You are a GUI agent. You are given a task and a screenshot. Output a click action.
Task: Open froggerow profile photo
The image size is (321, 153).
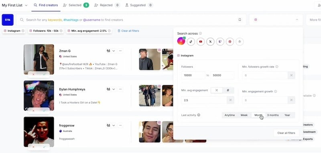(x=39, y=132)
